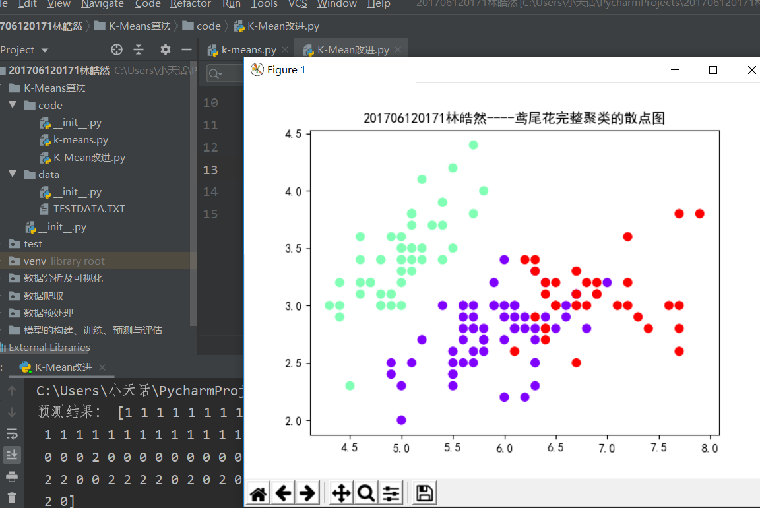Open the Tools menu

pyautogui.click(x=264, y=4)
